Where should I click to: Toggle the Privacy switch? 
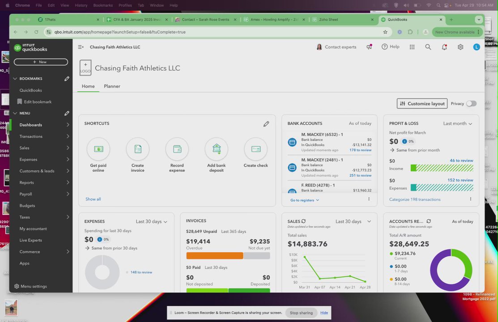coord(471,103)
